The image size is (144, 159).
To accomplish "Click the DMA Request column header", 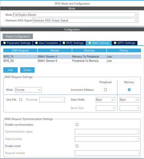I will tap(20, 50).
